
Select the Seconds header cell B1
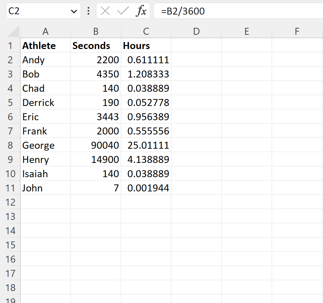(x=96, y=45)
